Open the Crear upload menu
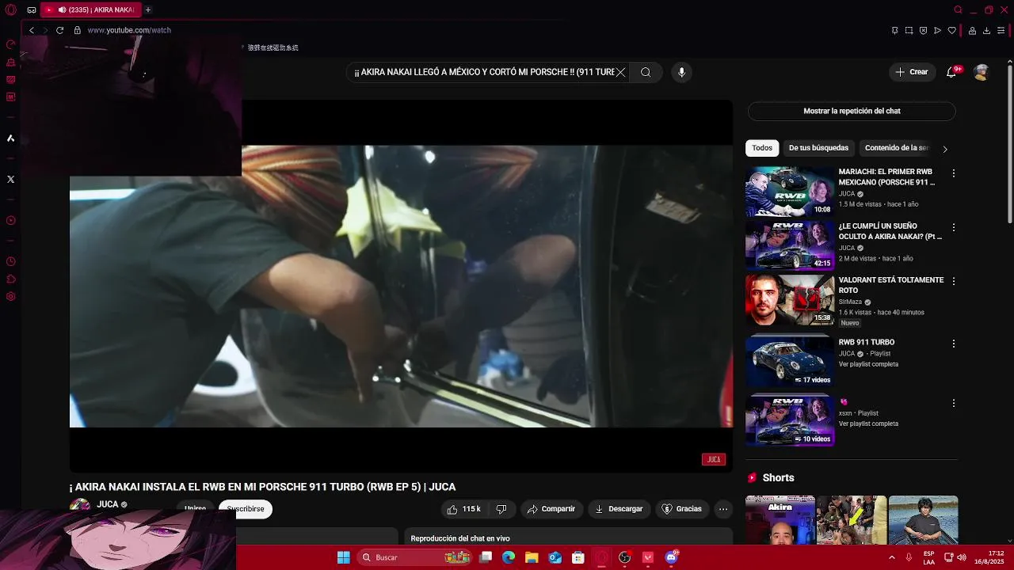This screenshot has width=1014, height=570. coord(911,72)
